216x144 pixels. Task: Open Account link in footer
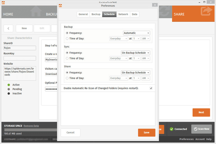click(200, 139)
